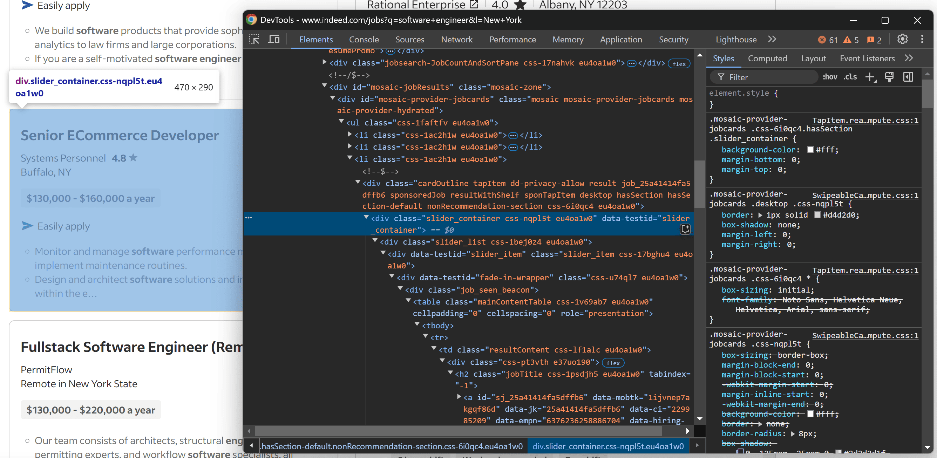Open the Network tab
The height and width of the screenshot is (458, 937).
point(456,40)
